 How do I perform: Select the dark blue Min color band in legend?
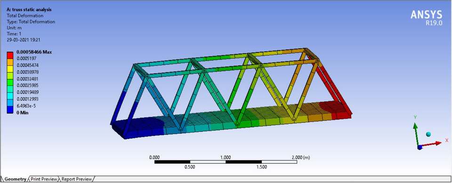coord(10,109)
